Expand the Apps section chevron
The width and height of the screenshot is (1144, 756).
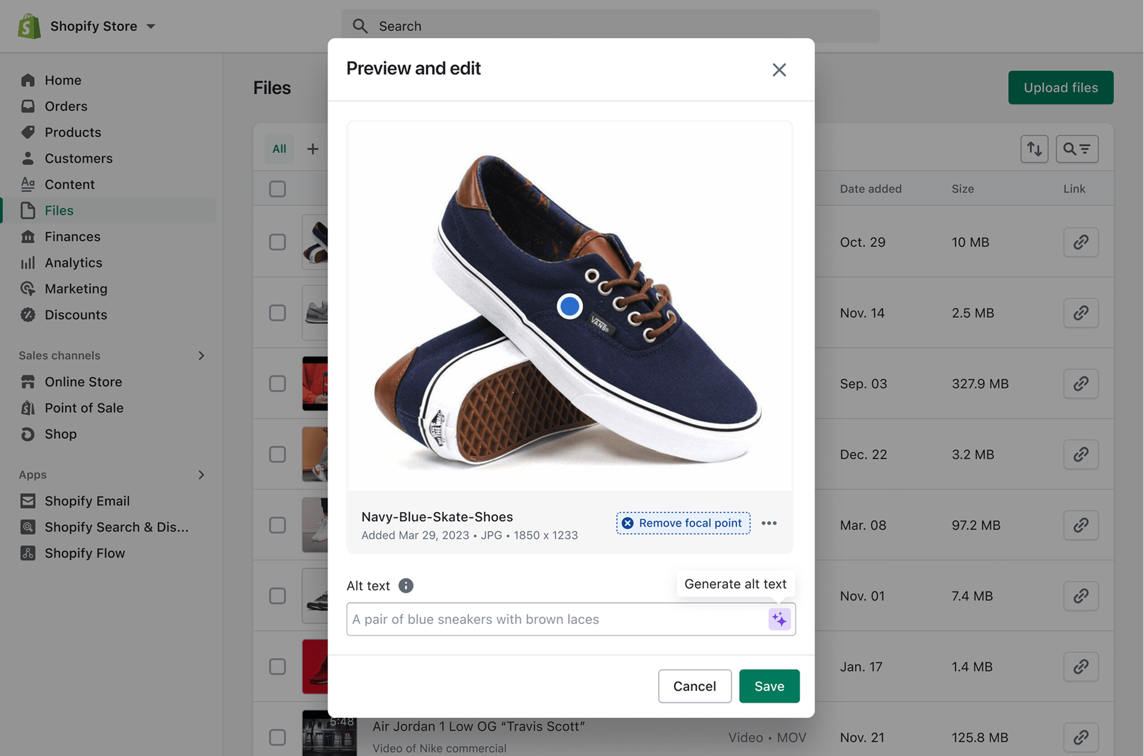pos(201,475)
